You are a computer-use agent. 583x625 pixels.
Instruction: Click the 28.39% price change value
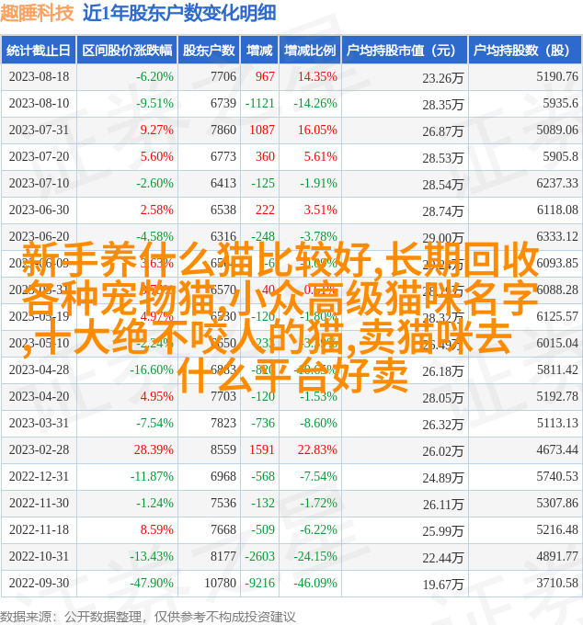point(154,450)
